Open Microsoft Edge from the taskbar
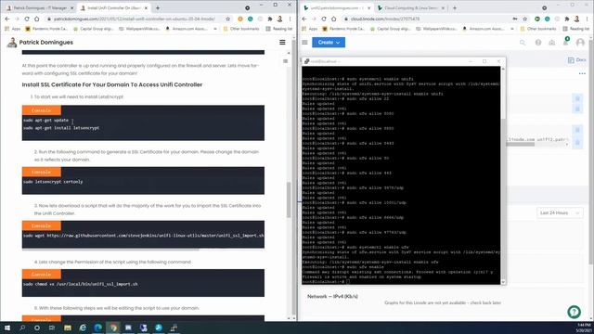 tap(97, 328)
